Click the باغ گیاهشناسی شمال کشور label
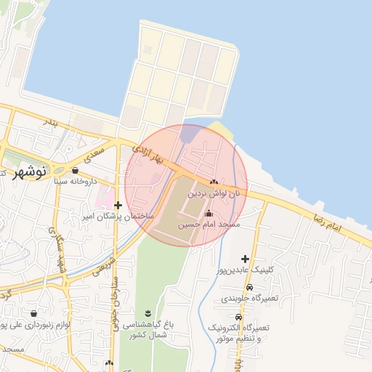Image resolution: width=372 pixels, height=372 pixels. 148,330
